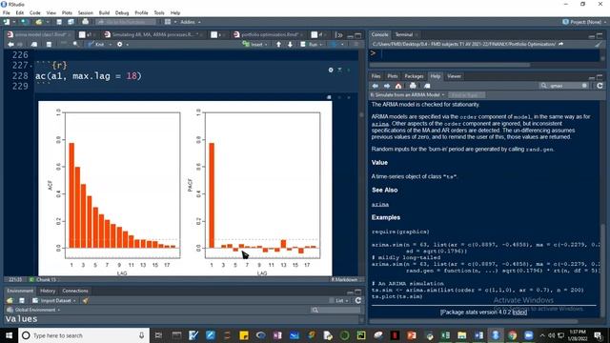The image size is (610, 343).
Task: Click Import Dataset dropdown
Action: [54, 301]
